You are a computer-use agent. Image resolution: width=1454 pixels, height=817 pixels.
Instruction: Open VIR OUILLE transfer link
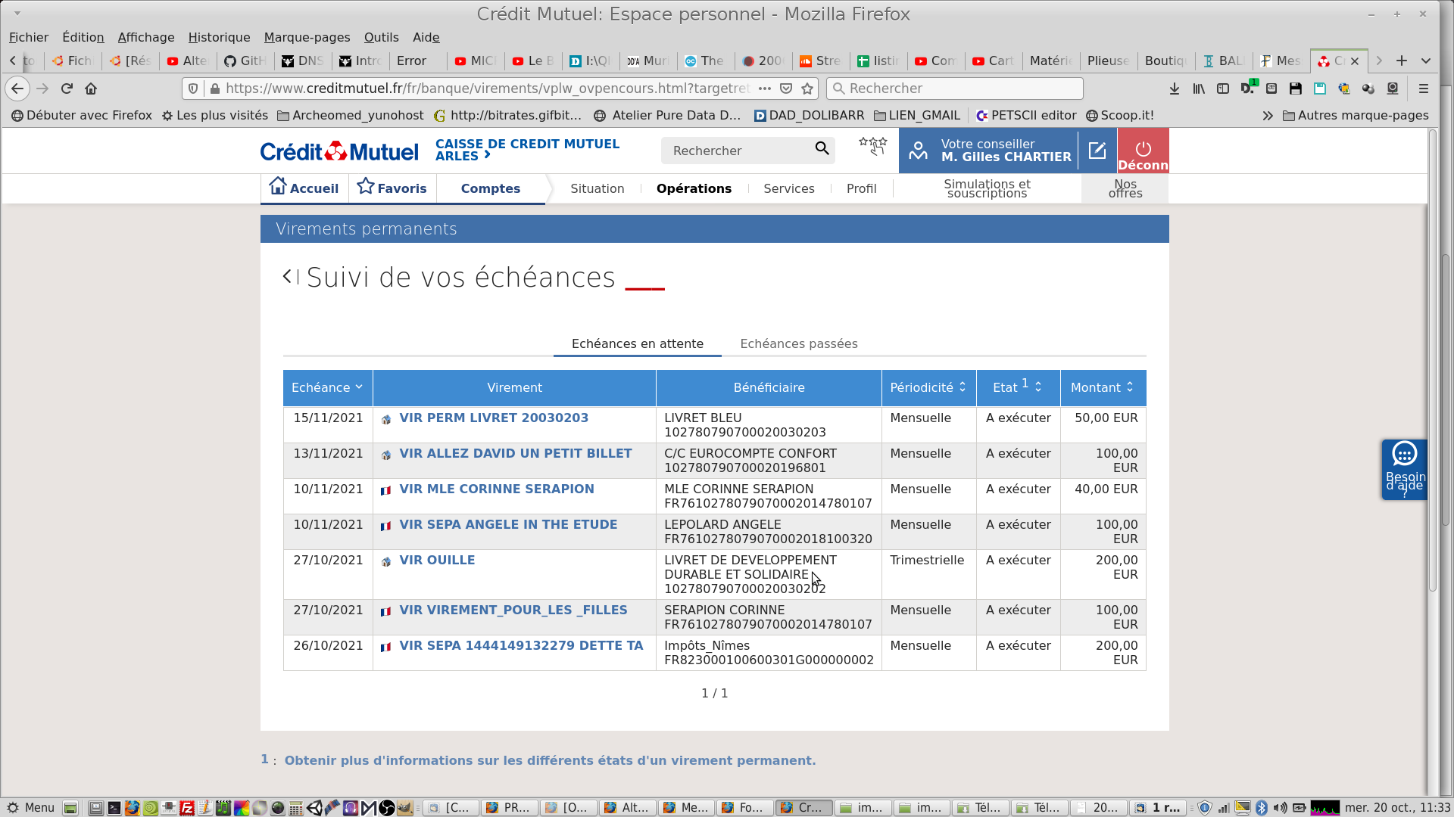click(x=437, y=560)
